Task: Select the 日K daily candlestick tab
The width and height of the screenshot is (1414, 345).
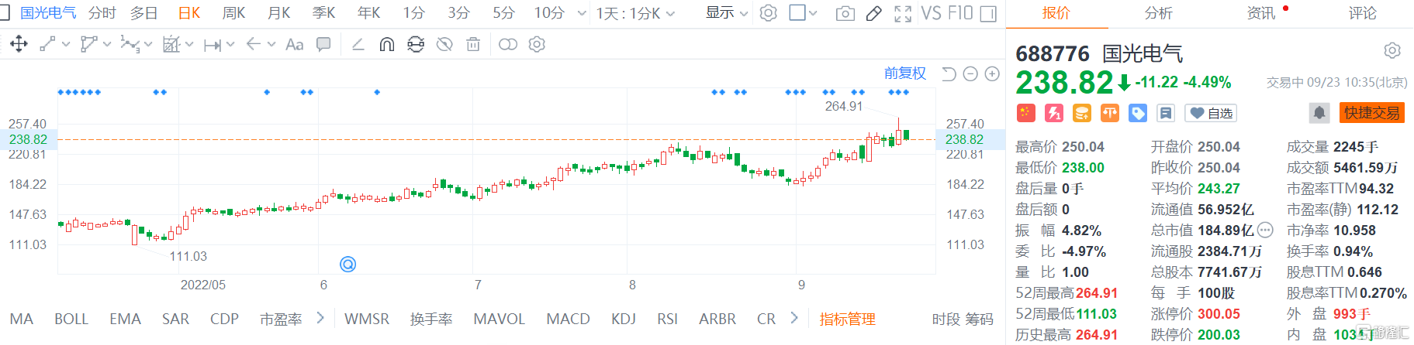Action: [189, 13]
